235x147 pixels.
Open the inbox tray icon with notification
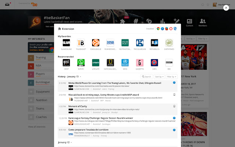(x=7, y=4)
